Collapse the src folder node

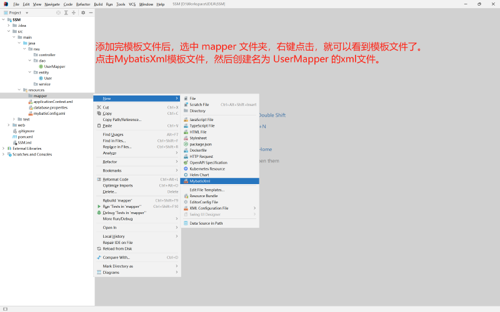[x=9, y=32]
